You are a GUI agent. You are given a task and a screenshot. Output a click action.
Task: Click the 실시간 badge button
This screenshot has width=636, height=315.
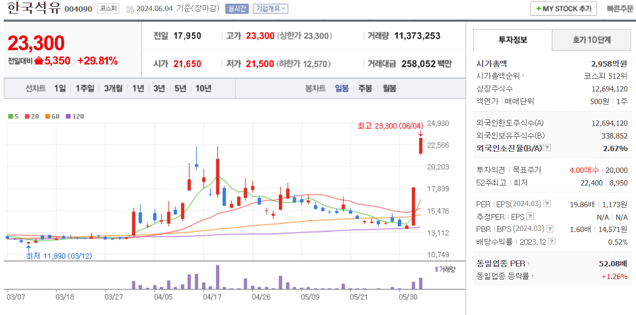point(237,8)
